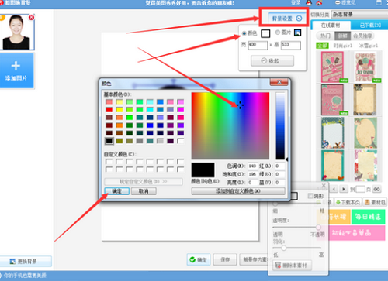Click the 色调 hue value field
The image size is (388, 281).
pos(252,166)
